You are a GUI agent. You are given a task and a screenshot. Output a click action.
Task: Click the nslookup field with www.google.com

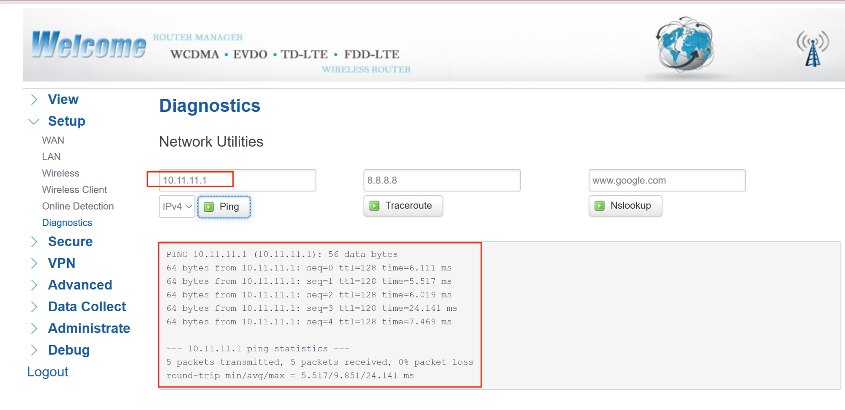[667, 181]
